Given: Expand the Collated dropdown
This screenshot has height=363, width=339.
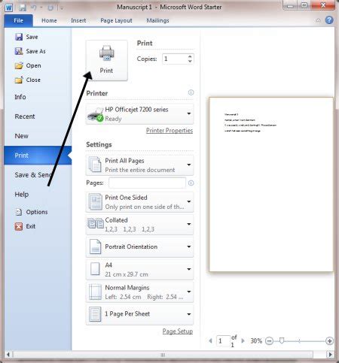Looking at the screenshot, I should click(139, 225).
